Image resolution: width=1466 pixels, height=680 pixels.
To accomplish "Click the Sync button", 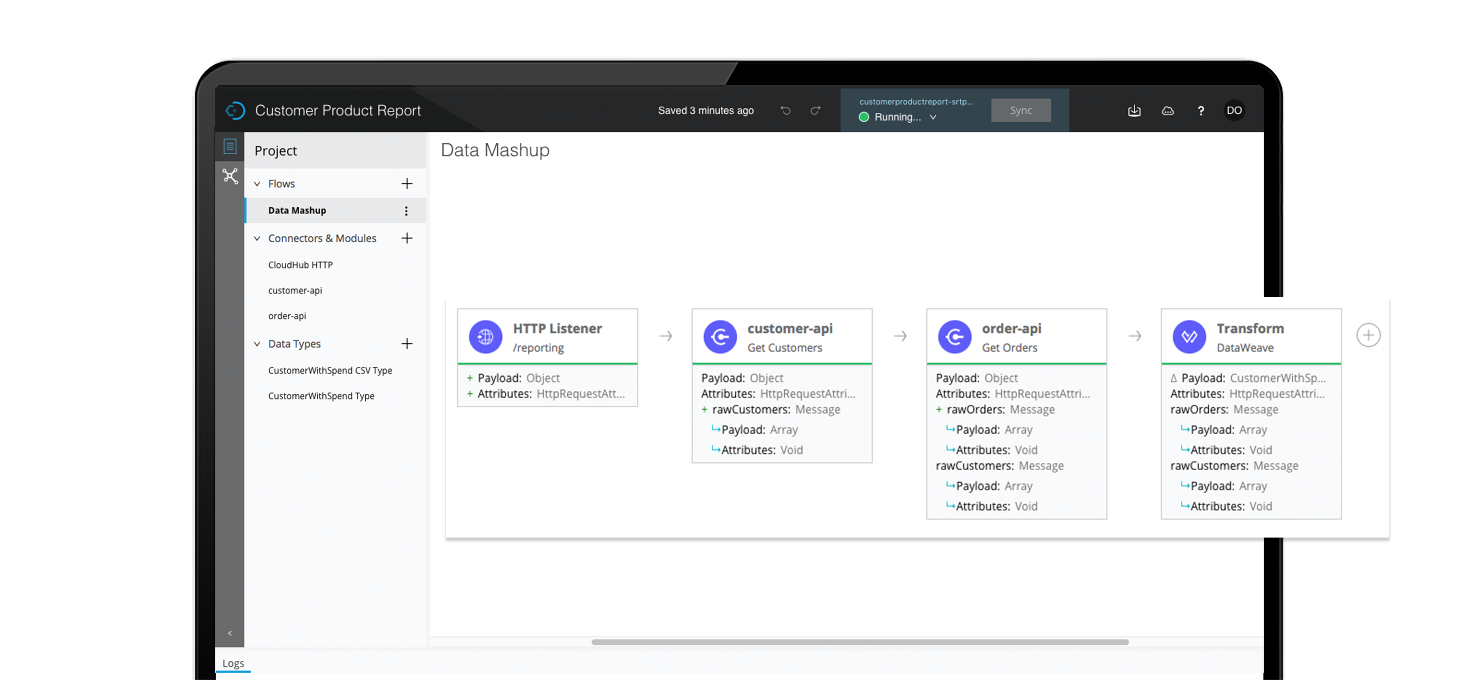I will tap(1021, 110).
